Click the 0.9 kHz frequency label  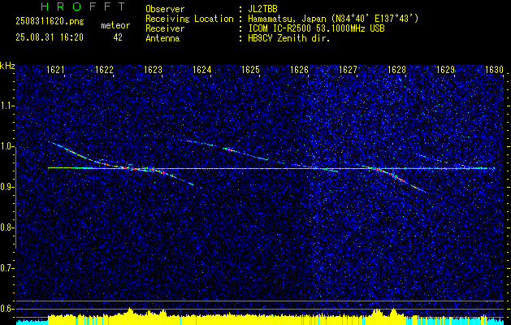[6, 187]
